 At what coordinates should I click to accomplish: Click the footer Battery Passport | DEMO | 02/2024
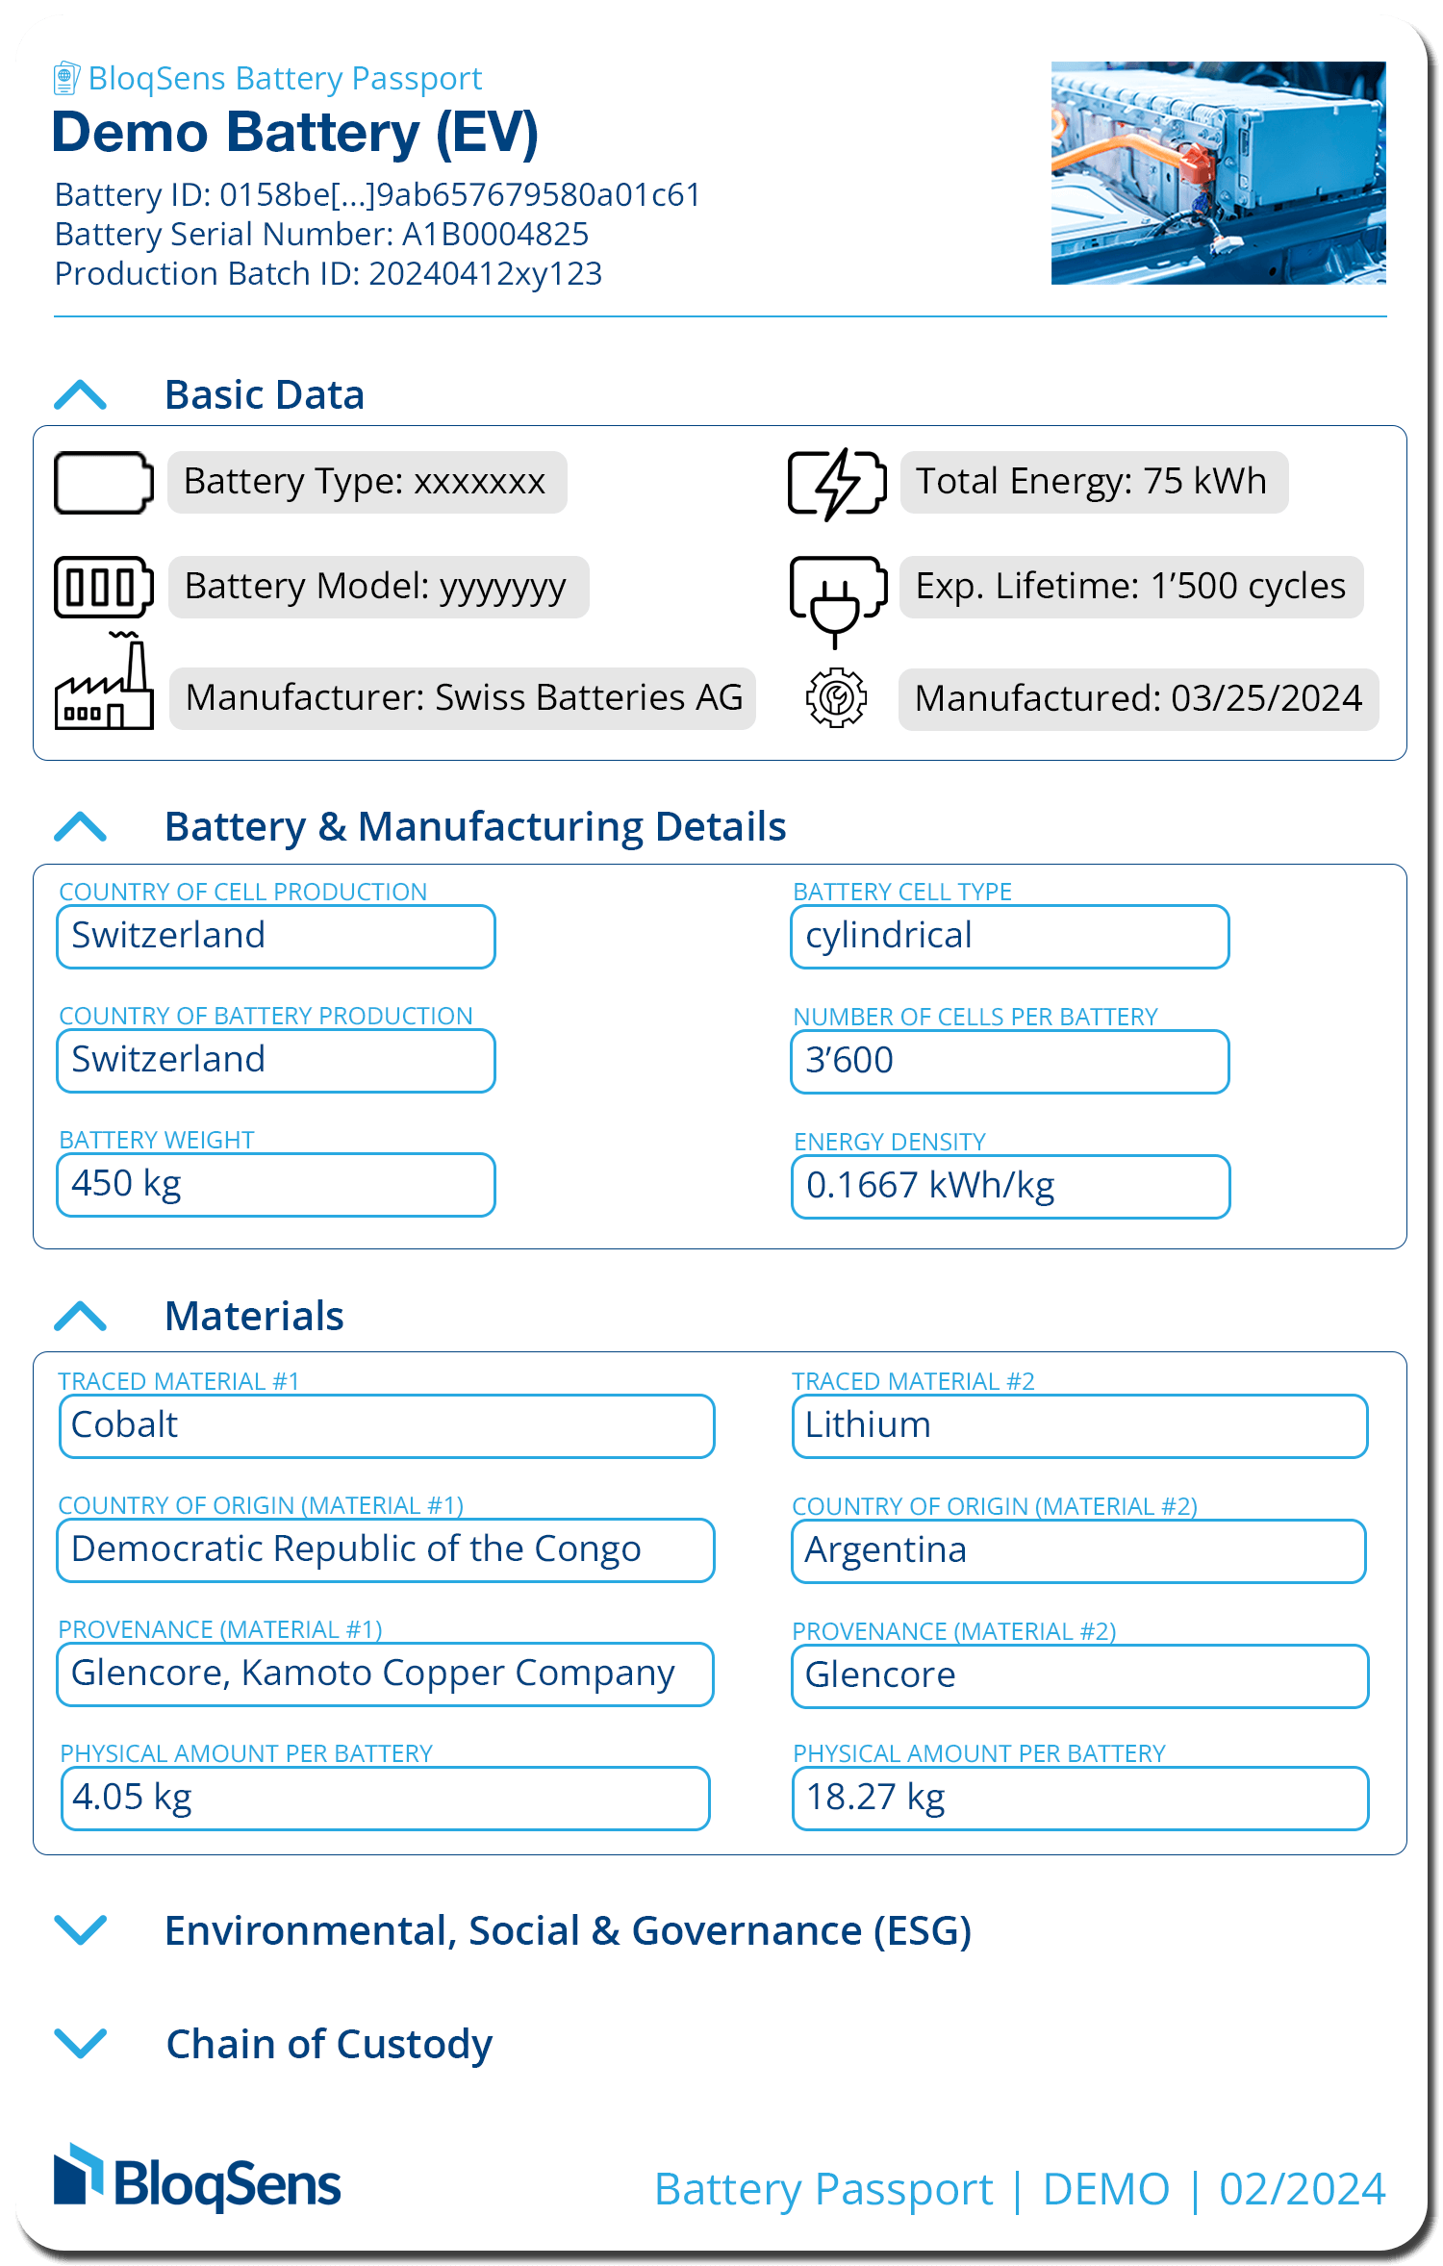pyautogui.click(x=1020, y=2189)
